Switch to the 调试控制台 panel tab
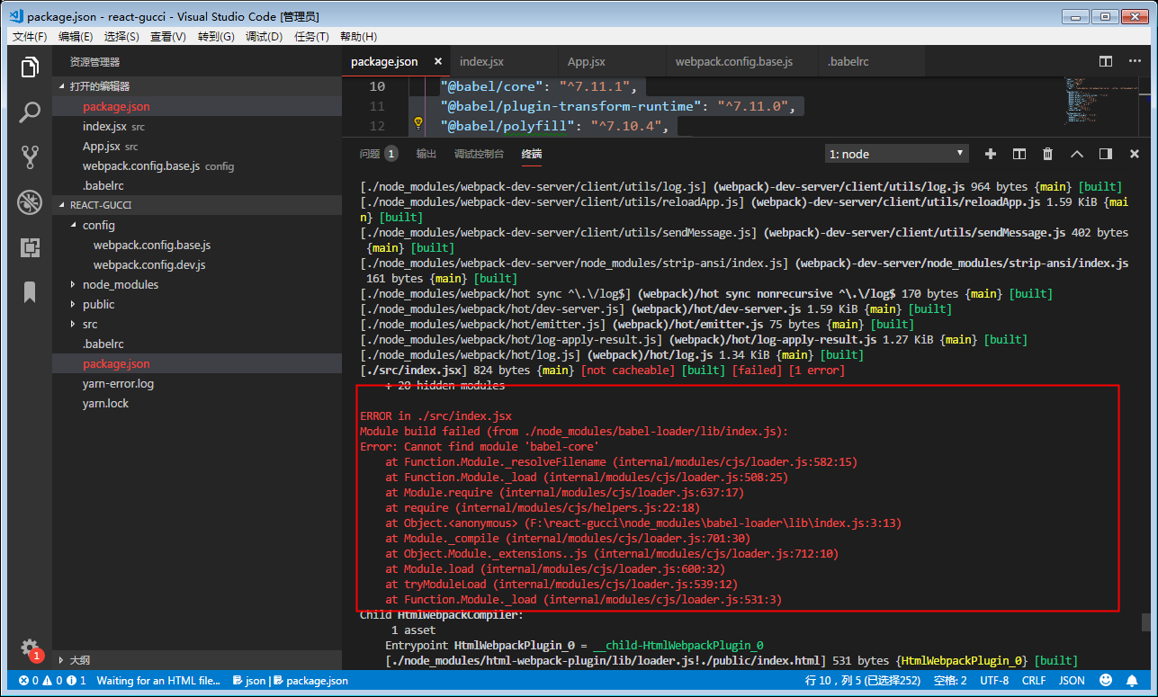 [x=479, y=154]
